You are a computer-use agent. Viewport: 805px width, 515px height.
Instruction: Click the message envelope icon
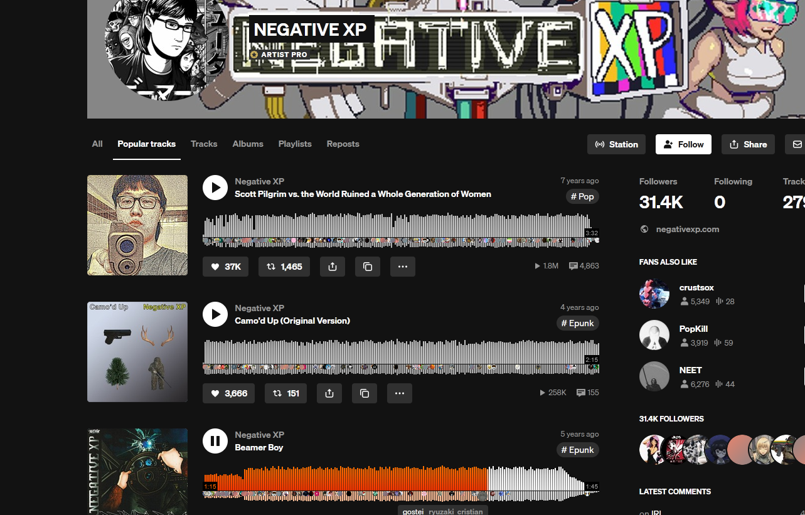coord(797,144)
